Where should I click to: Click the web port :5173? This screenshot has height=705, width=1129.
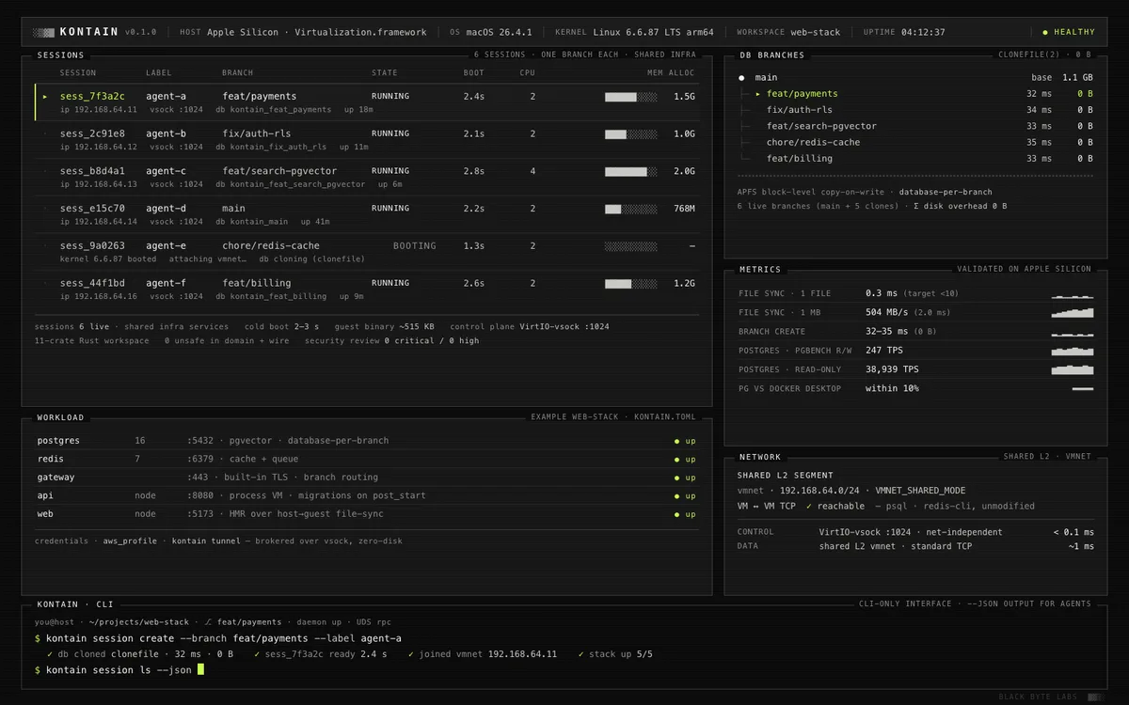tap(200, 514)
